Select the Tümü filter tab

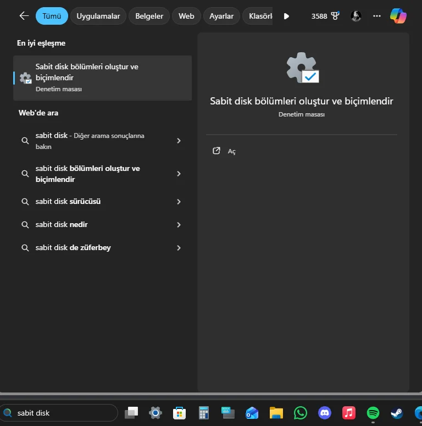click(x=52, y=16)
